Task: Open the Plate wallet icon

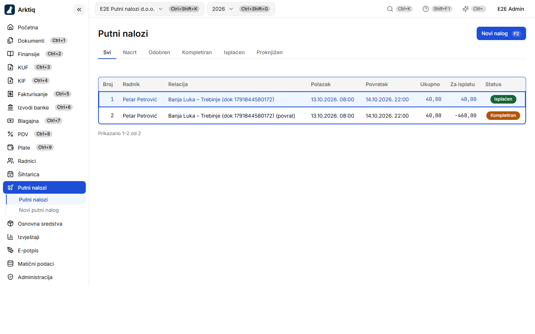Action: coord(10,148)
